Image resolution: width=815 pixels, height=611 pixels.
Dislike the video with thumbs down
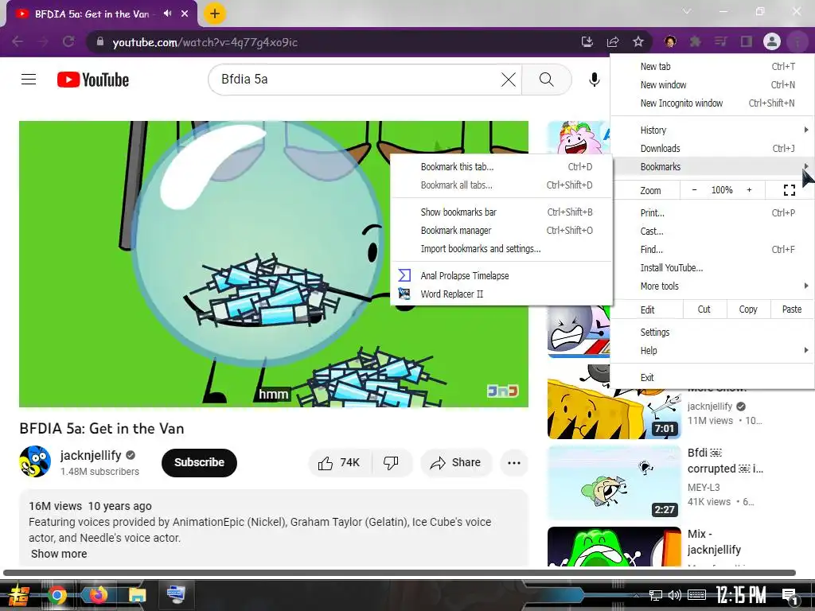[x=391, y=462]
